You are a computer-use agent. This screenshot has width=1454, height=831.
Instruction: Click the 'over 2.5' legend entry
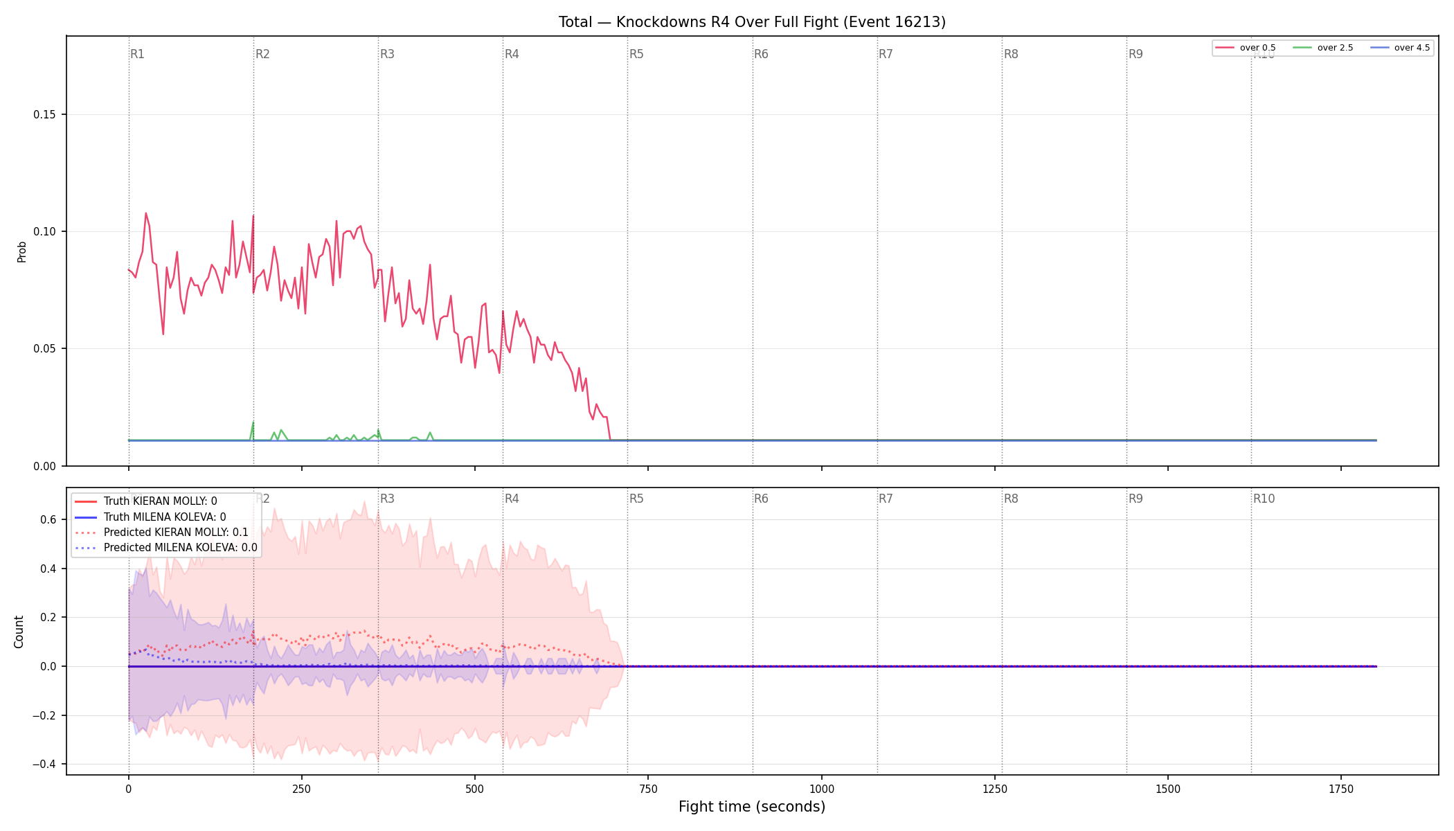[x=1322, y=48]
